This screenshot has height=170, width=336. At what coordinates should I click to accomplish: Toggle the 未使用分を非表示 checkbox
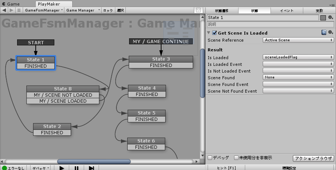(236, 158)
